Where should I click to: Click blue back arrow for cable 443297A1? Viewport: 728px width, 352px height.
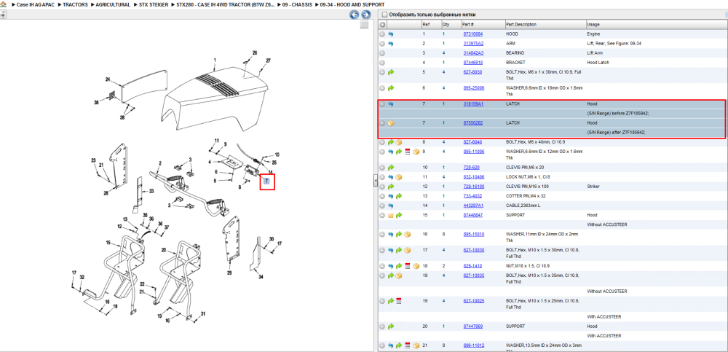390,206
